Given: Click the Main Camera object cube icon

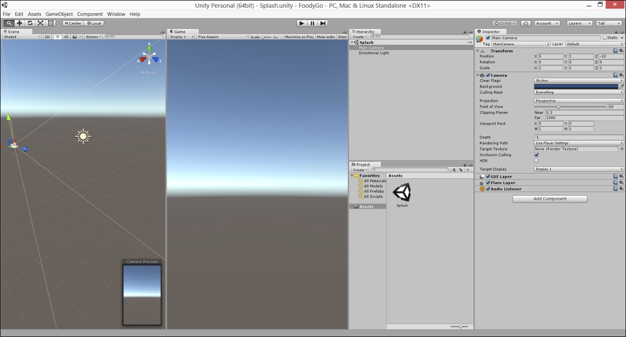Looking at the screenshot, I should click(480, 39).
